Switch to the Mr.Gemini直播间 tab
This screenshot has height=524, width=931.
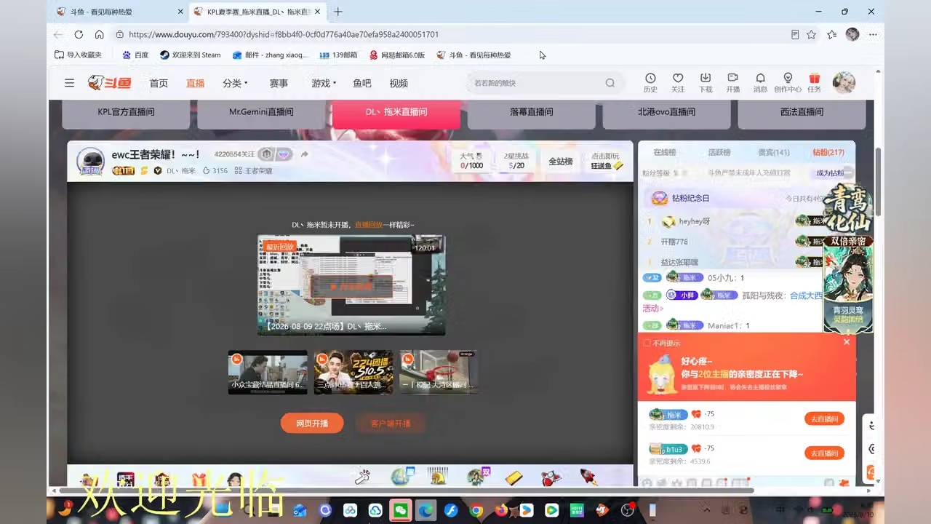[261, 113]
